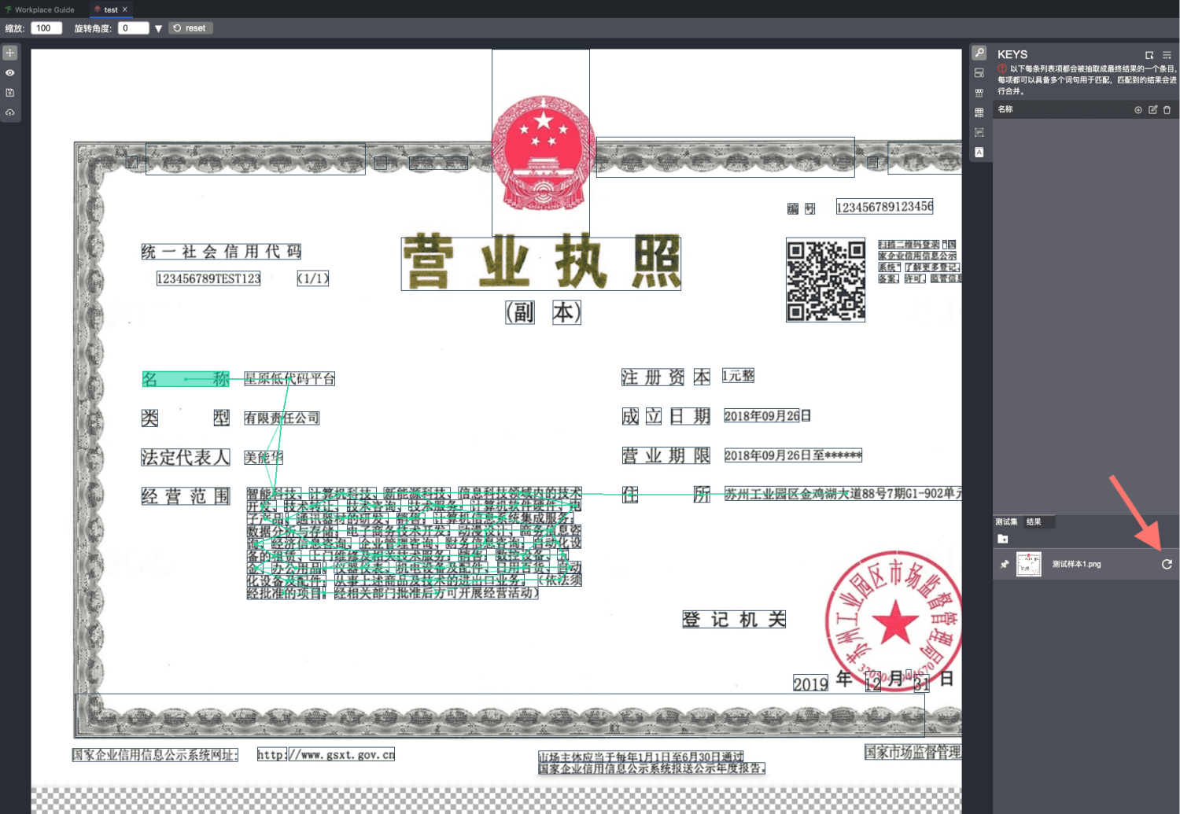Screen dimensions: 1180x814
Task: Click the save disk icon in left toolbar
Action: coord(10,93)
